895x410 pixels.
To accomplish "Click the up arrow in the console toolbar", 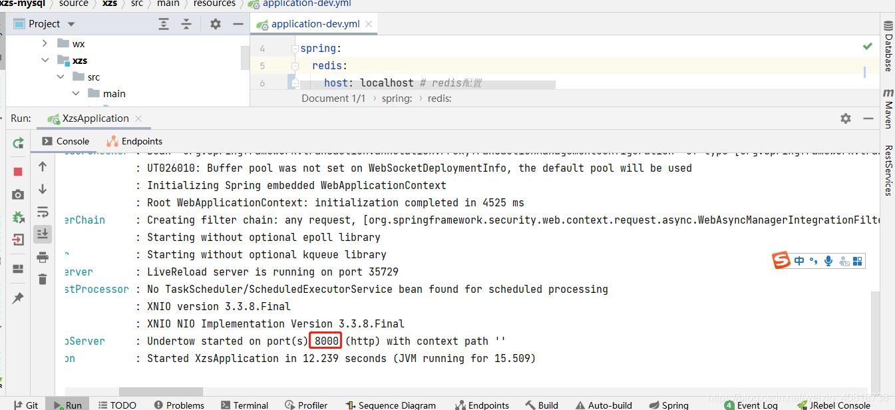I will click(x=43, y=166).
